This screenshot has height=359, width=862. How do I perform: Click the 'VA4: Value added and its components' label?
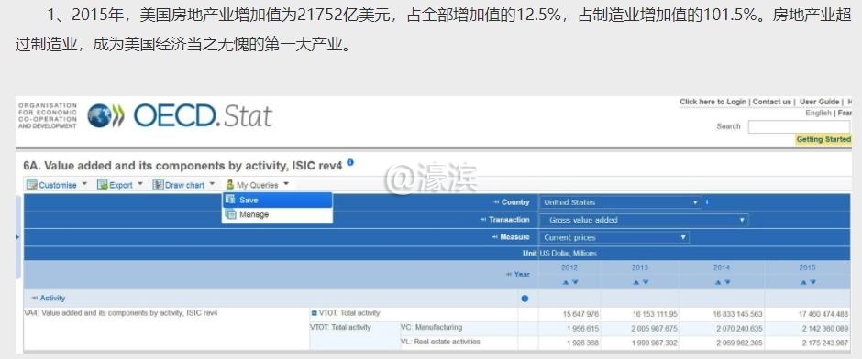pos(121,313)
